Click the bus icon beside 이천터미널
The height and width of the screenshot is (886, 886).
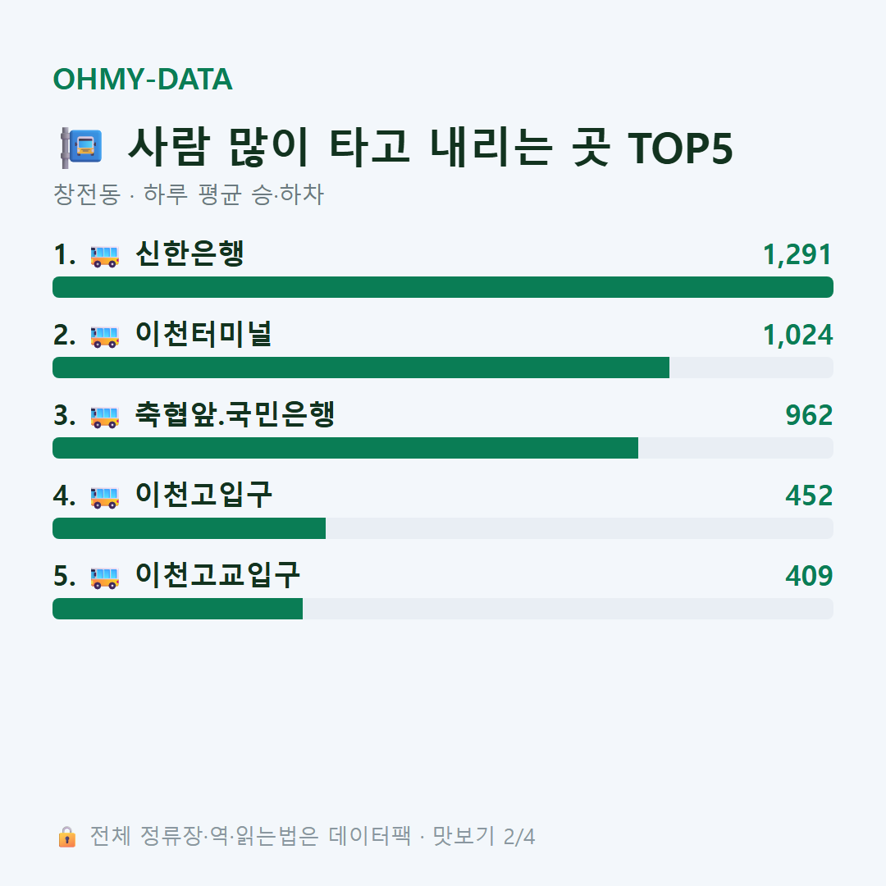point(104,336)
